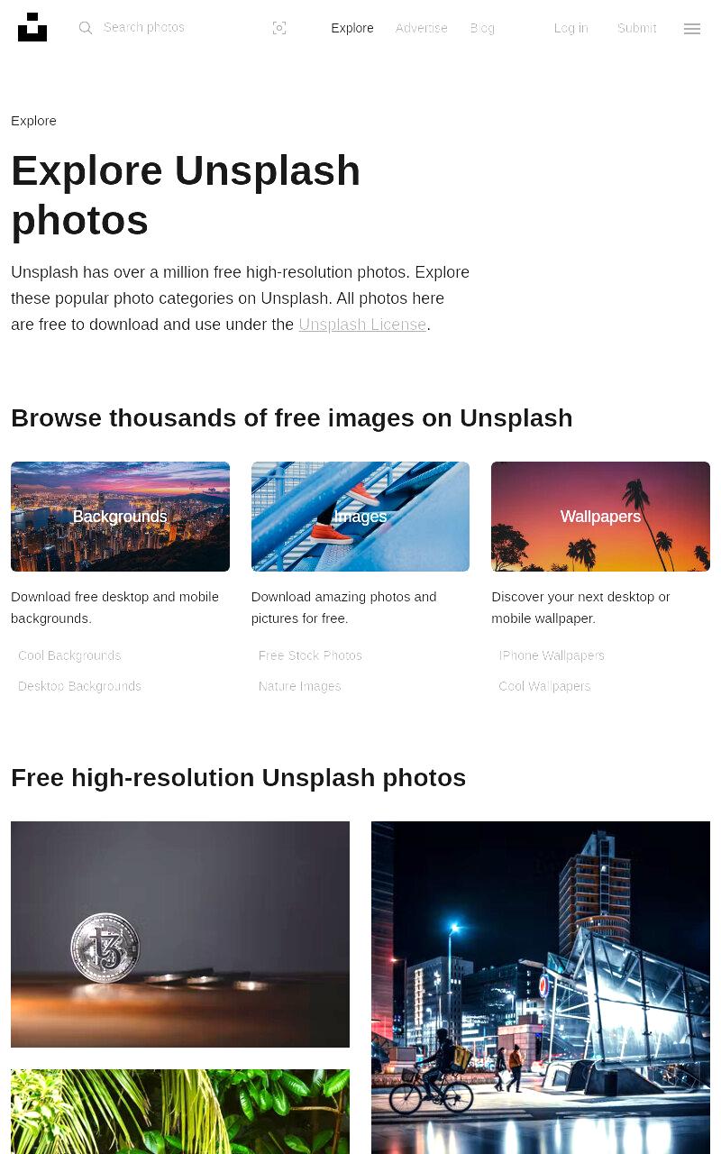Select the Explore nav item
The image size is (721, 1154).
(352, 28)
